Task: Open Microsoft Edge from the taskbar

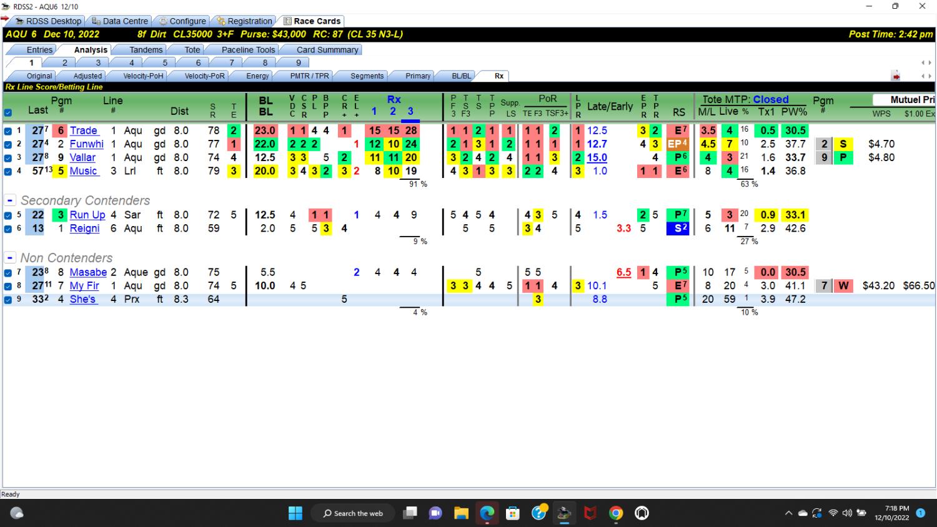Action: tap(487, 513)
